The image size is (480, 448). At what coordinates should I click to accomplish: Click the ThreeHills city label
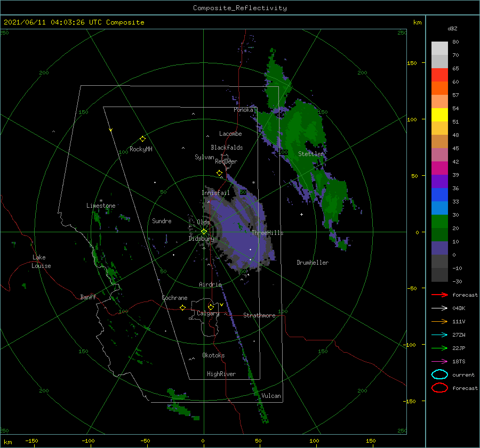[x=268, y=233]
